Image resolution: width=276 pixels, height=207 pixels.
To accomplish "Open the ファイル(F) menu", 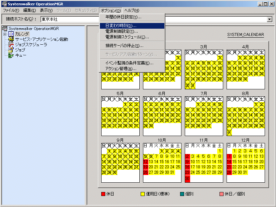I will pyautogui.click(x=11, y=10).
